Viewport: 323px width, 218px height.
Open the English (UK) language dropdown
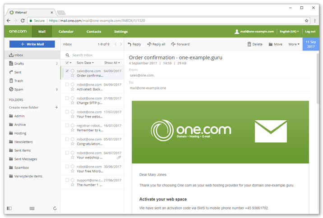tap(289, 32)
